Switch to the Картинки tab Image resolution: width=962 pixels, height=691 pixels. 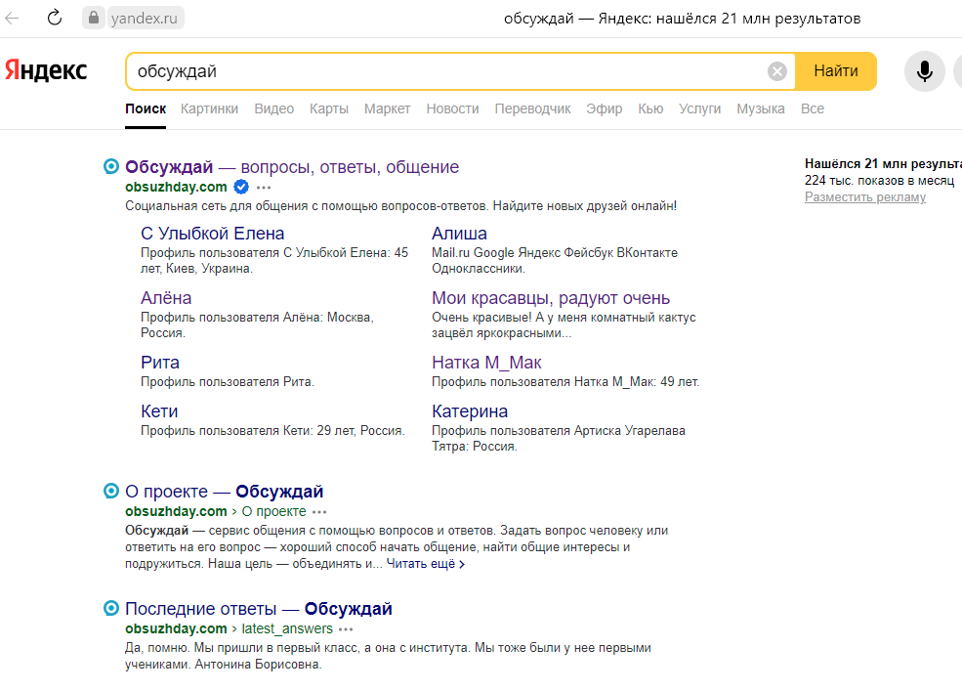[x=209, y=108]
